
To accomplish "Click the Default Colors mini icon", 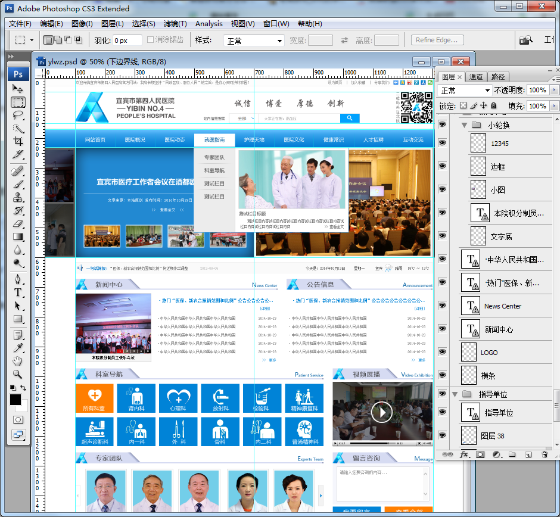I will point(13,387).
